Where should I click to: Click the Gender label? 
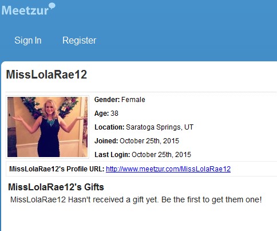tap(107, 100)
